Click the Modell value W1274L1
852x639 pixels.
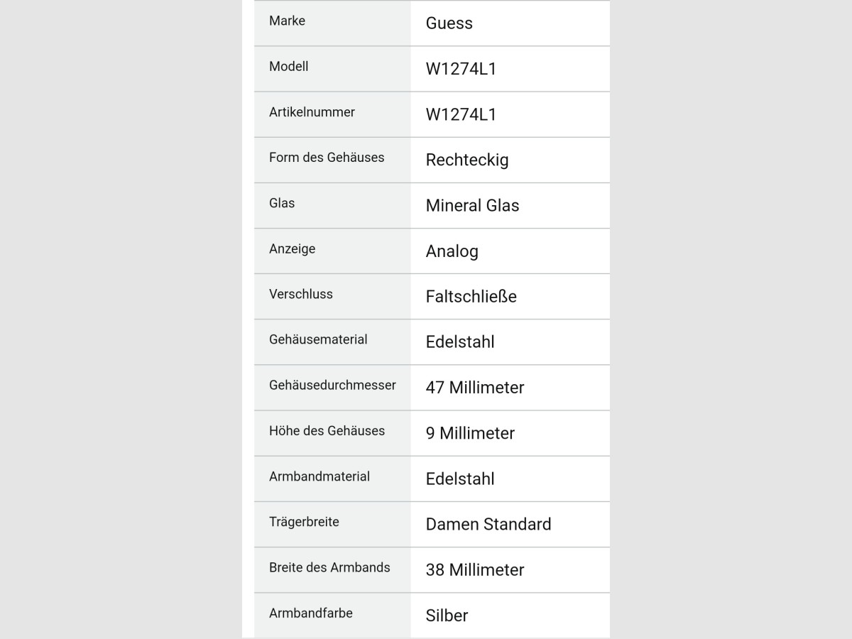click(461, 69)
